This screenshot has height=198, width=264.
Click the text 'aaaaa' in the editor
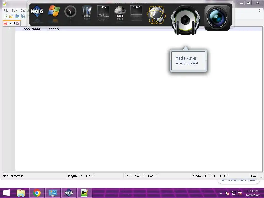point(54,29)
